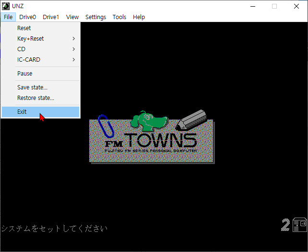308x252 pixels.
Task: Expand the IC-CARD submenu
Action: point(40,60)
